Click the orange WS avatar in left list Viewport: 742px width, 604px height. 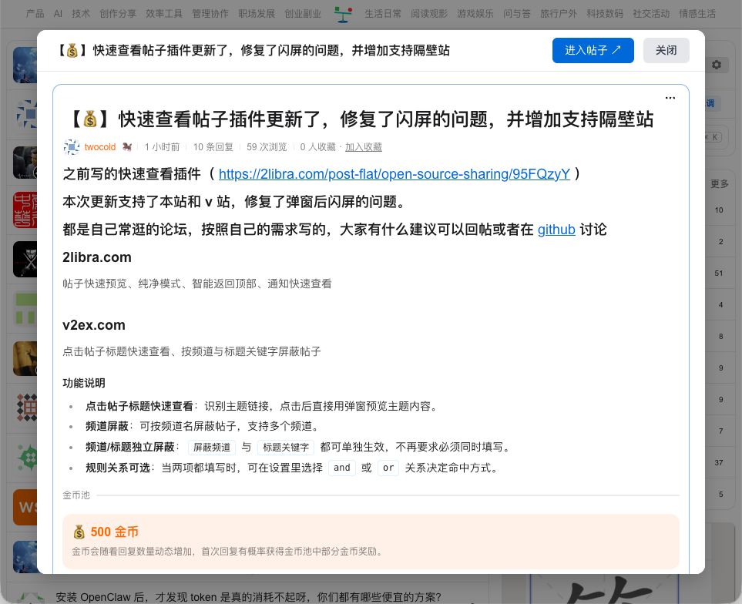[x=25, y=507]
